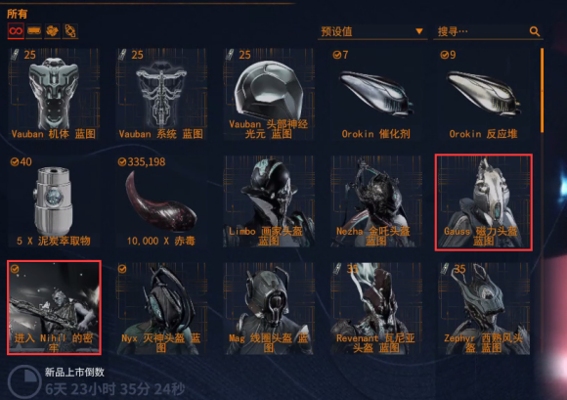Click the owned checkmark beside 335,198
This screenshot has width=567, height=400.
coord(122,162)
